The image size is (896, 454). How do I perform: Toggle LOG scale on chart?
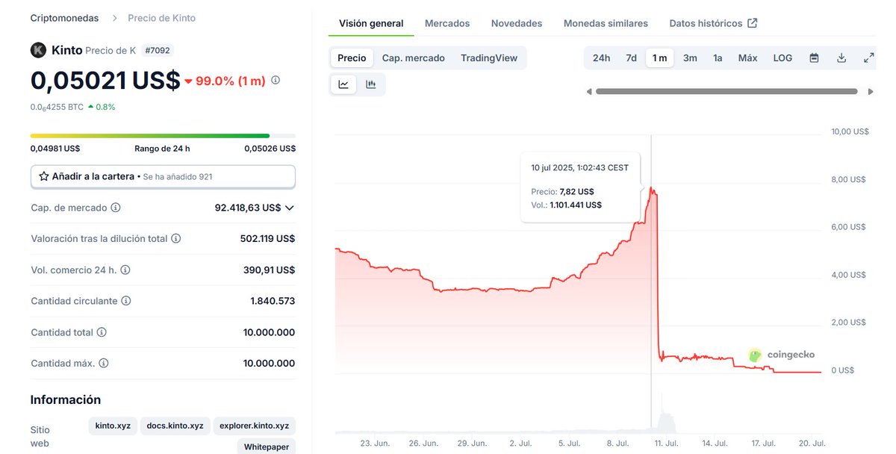tap(783, 57)
